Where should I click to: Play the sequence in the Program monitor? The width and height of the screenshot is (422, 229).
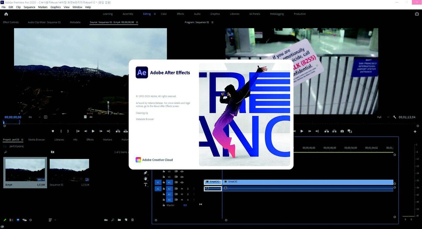pyautogui.click(x=301, y=131)
